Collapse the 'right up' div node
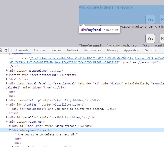The height and width of the screenshot is (147, 164). [7, 122]
